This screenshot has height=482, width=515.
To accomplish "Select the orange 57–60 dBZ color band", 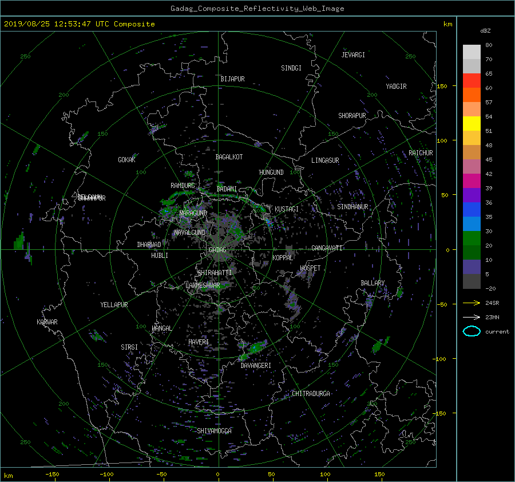I will (x=472, y=95).
